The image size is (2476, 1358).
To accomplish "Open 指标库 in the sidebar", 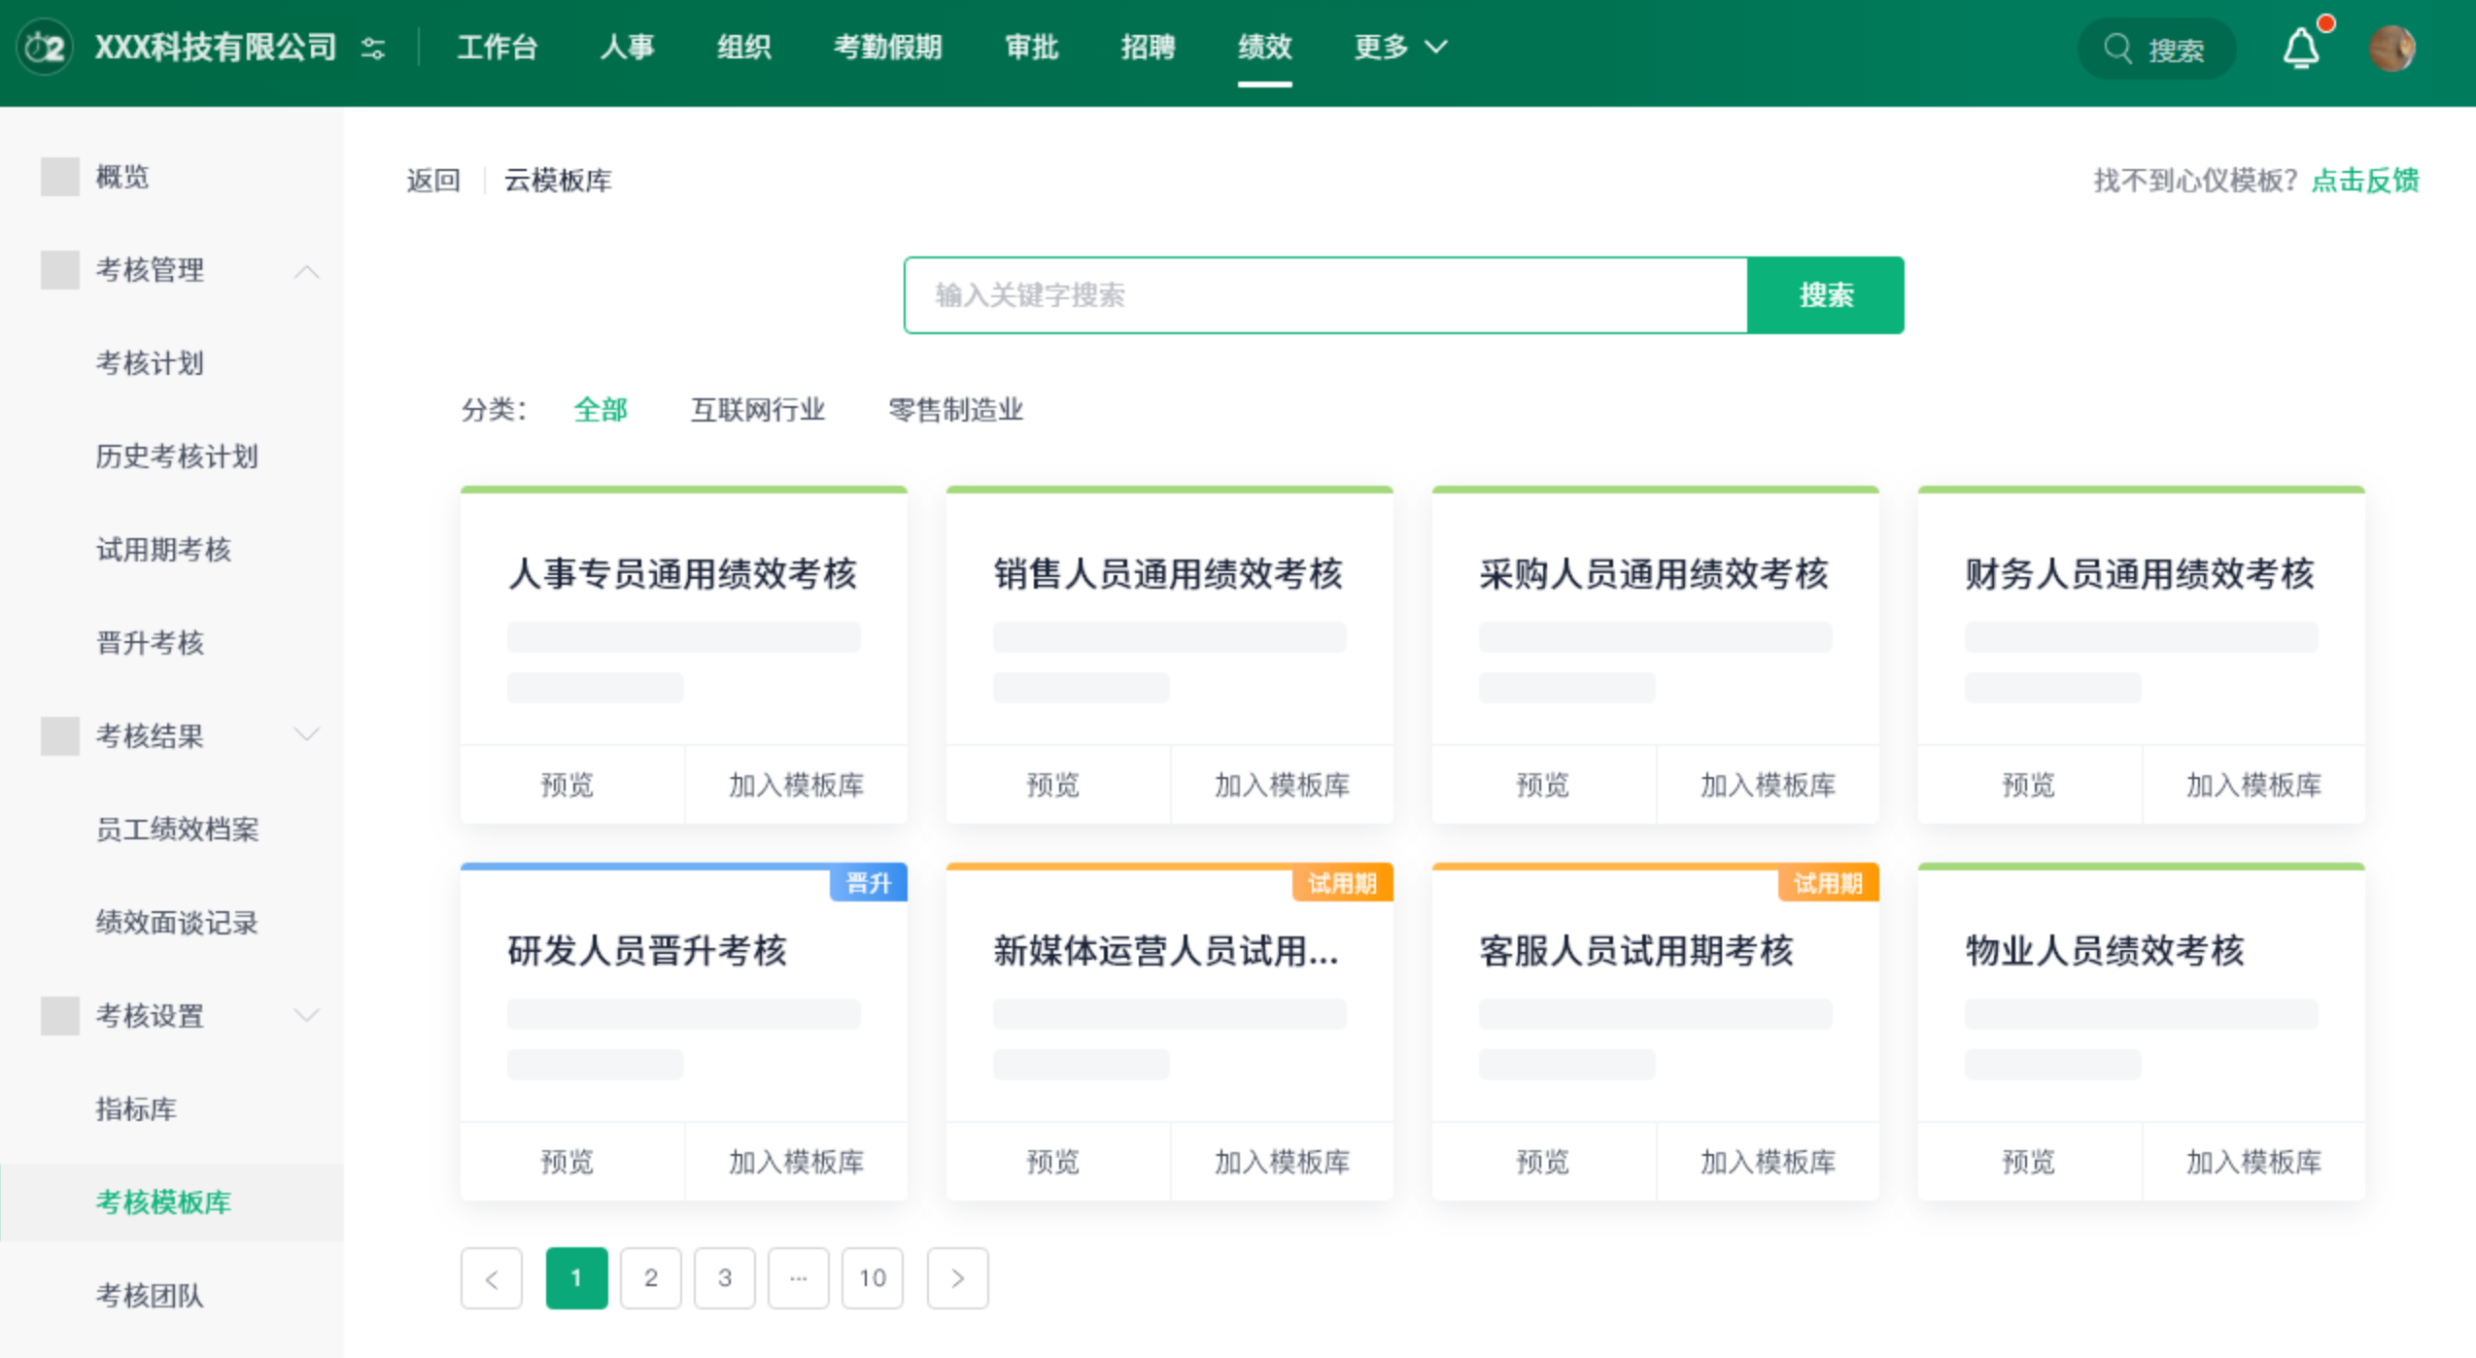I will [136, 1108].
